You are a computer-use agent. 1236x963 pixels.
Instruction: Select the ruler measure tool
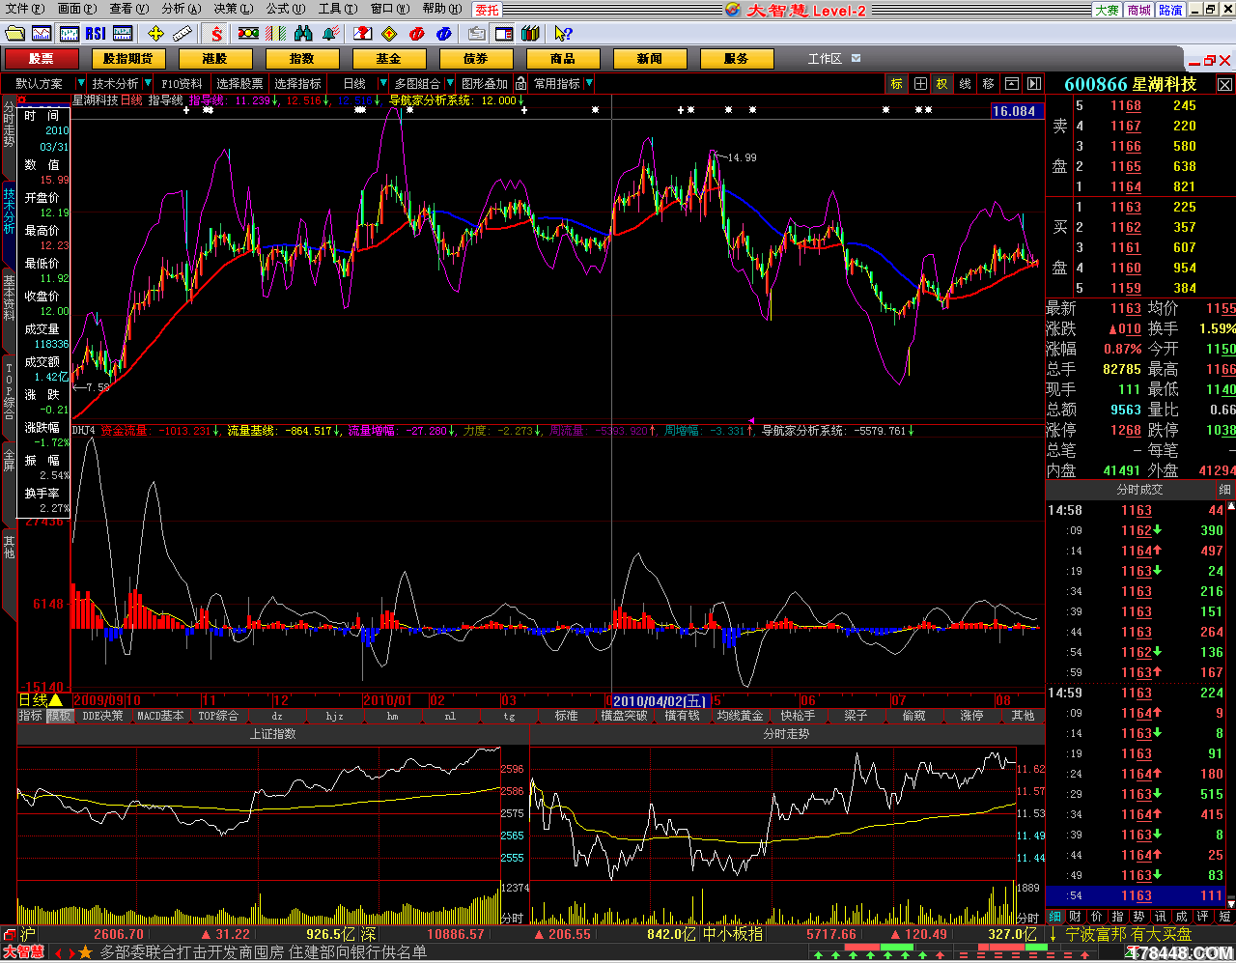click(x=183, y=34)
